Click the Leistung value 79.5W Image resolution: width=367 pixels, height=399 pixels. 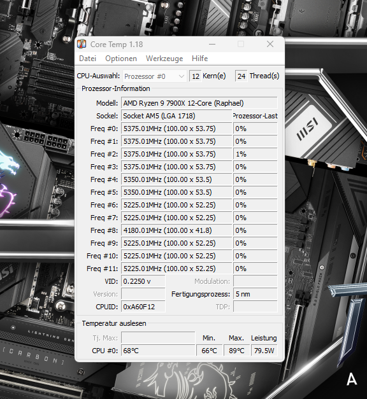coord(264,351)
